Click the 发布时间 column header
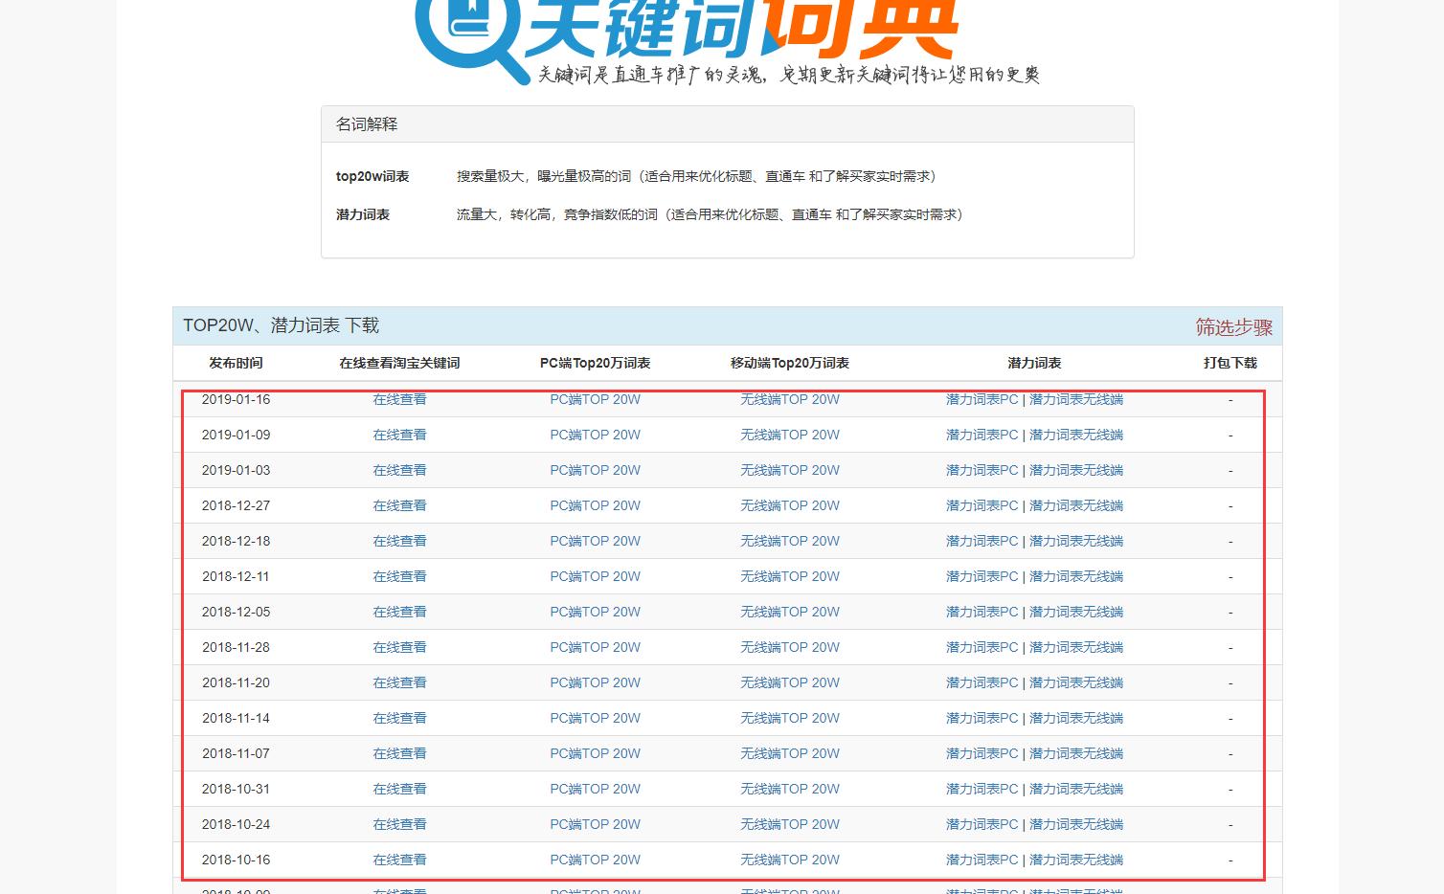The image size is (1444, 894). pos(236,363)
